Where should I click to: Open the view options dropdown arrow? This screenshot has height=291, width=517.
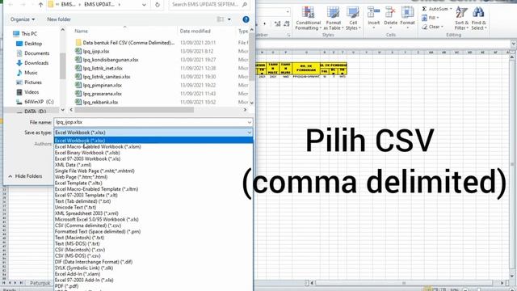[229, 19]
